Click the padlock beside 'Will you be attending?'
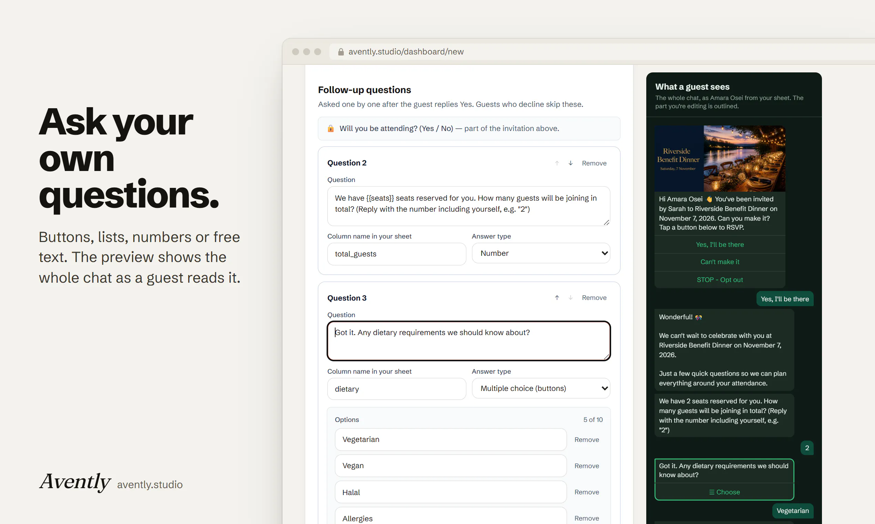 [331, 129]
